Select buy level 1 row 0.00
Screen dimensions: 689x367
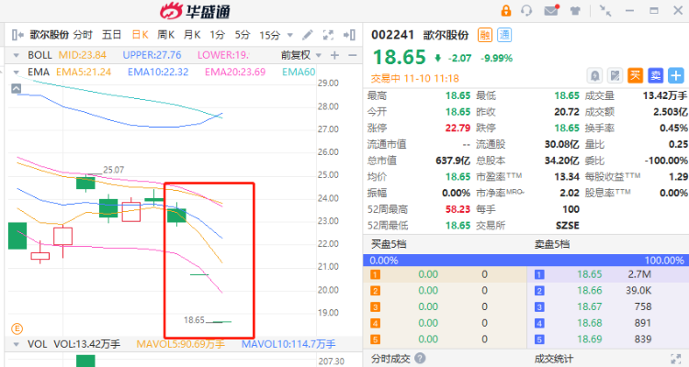pyautogui.click(x=445, y=274)
